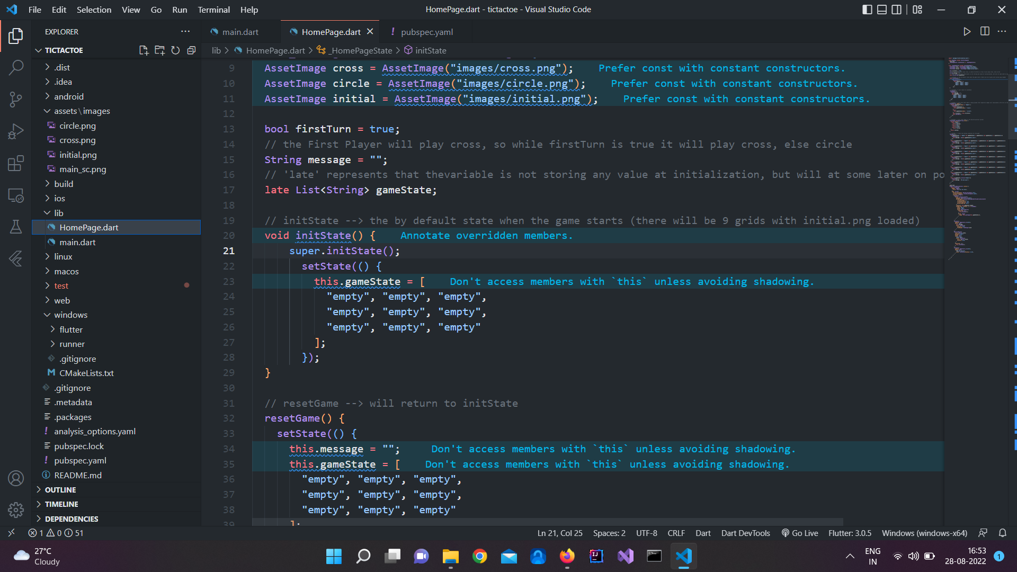Image resolution: width=1017 pixels, height=572 pixels.
Task: Click Flutter: 3.0.5 version indicator
Action: pyautogui.click(x=850, y=533)
